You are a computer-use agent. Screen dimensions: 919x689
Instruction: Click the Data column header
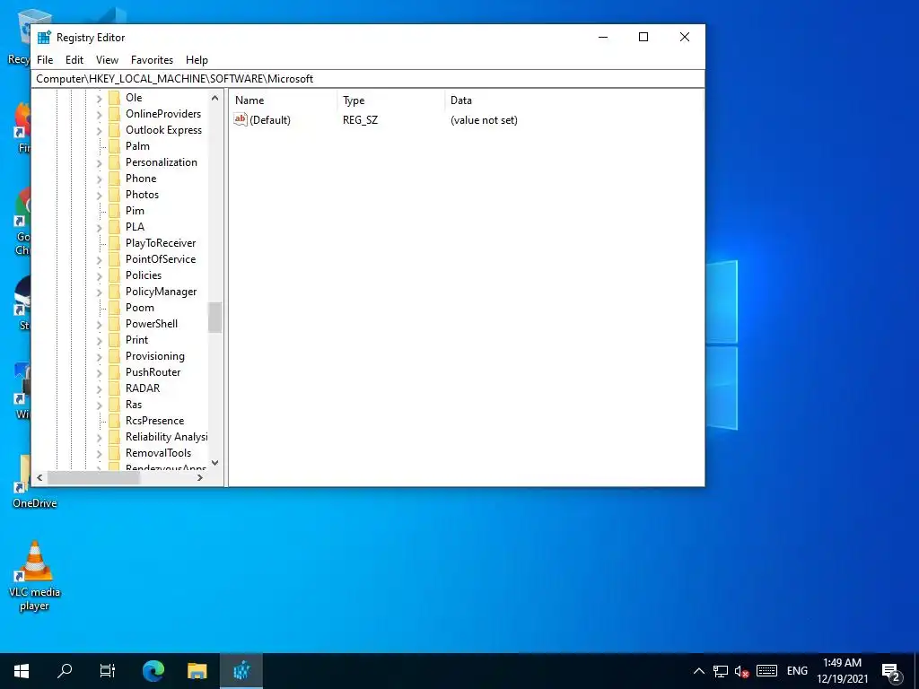click(x=573, y=100)
